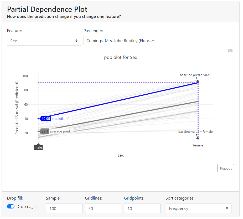Screen dimensions: 243x219
Task: Expand Feature selector using its stepper arrows
Action: point(77,41)
